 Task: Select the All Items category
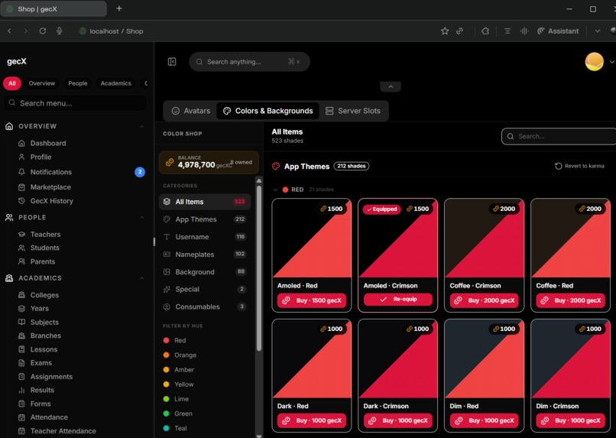coord(205,202)
